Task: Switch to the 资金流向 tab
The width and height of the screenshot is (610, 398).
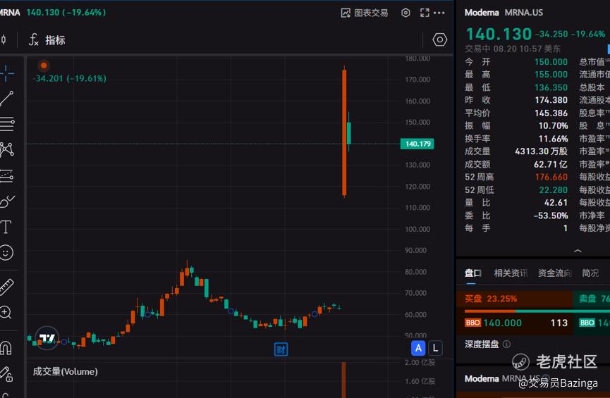Action: 555,273
